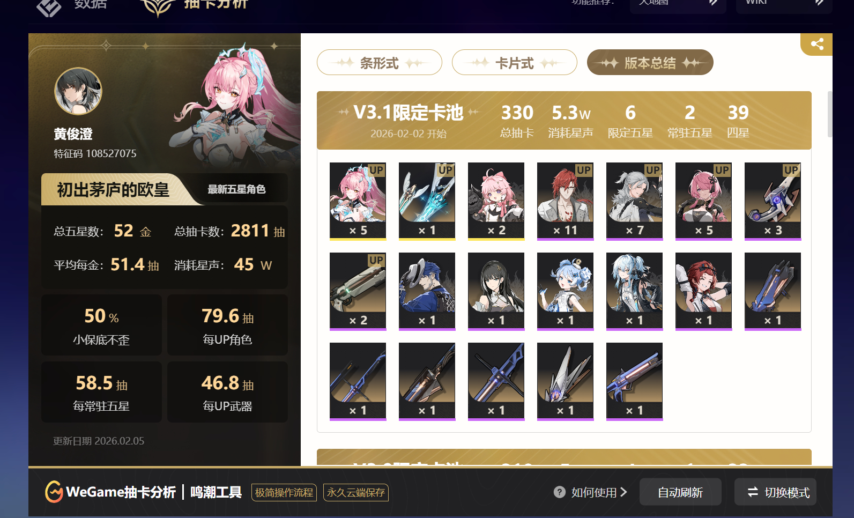This screenshot has height=518, width=854.
Task: Switch to the 条形式 view tab
Action: point(380,63)
